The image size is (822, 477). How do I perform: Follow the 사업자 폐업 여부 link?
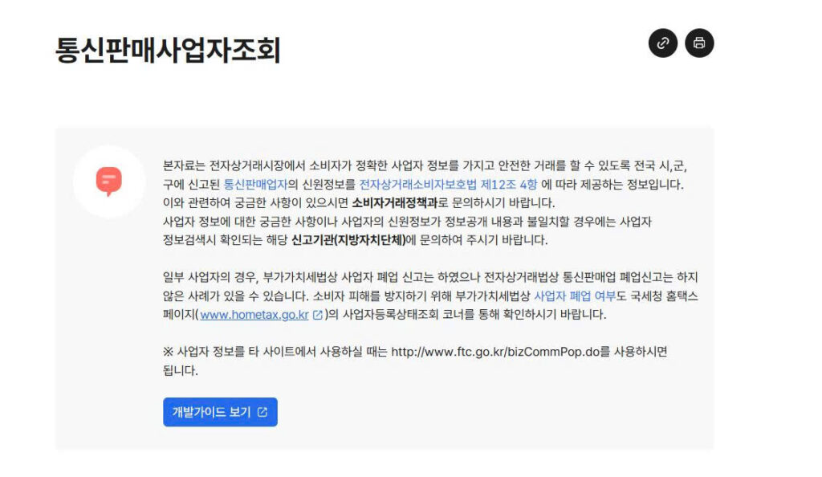tap(575, 296)
